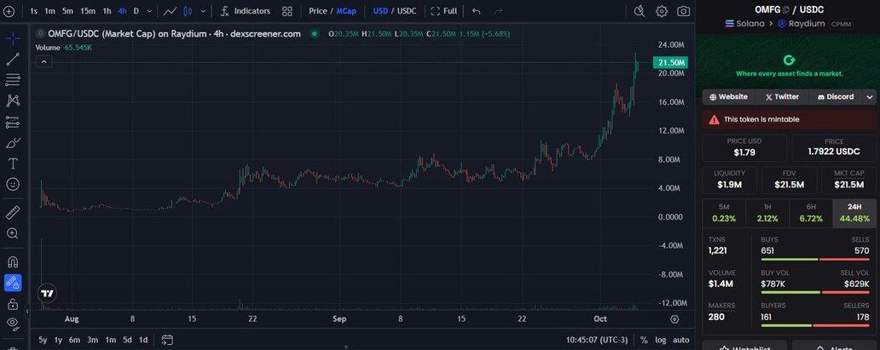Expand the timeframe interval dropdown

[x=150, y=11]
